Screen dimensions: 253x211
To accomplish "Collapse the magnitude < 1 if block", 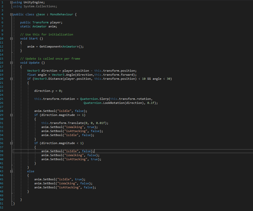I will coord(11,143).
